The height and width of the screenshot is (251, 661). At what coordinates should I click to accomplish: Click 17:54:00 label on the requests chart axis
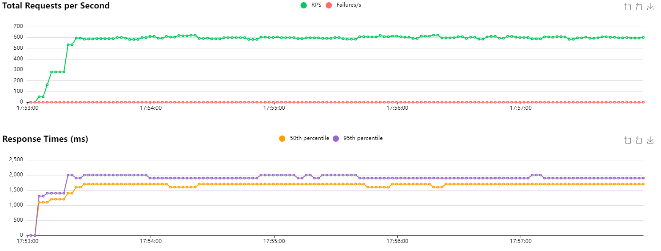[x=151, y=108]
